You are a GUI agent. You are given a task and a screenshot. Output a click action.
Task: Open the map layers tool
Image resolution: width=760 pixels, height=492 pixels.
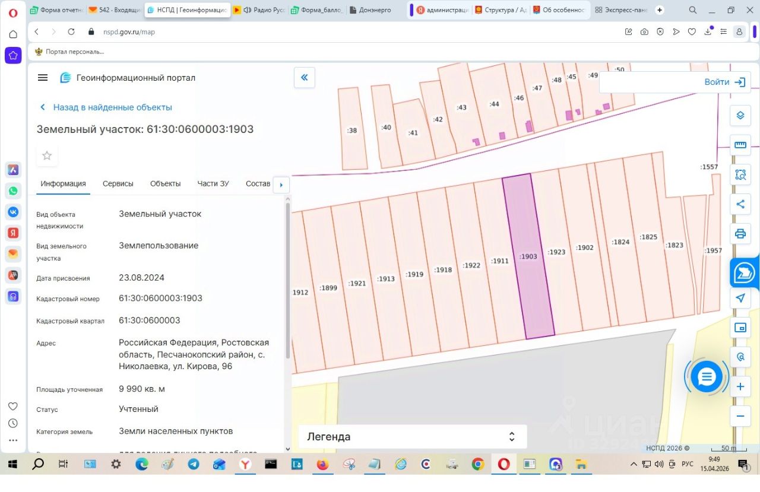[740, 115]
